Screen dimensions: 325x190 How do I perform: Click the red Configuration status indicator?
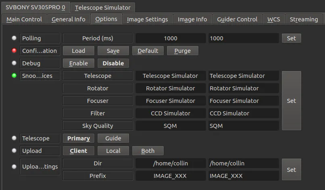tap(14, 50)
